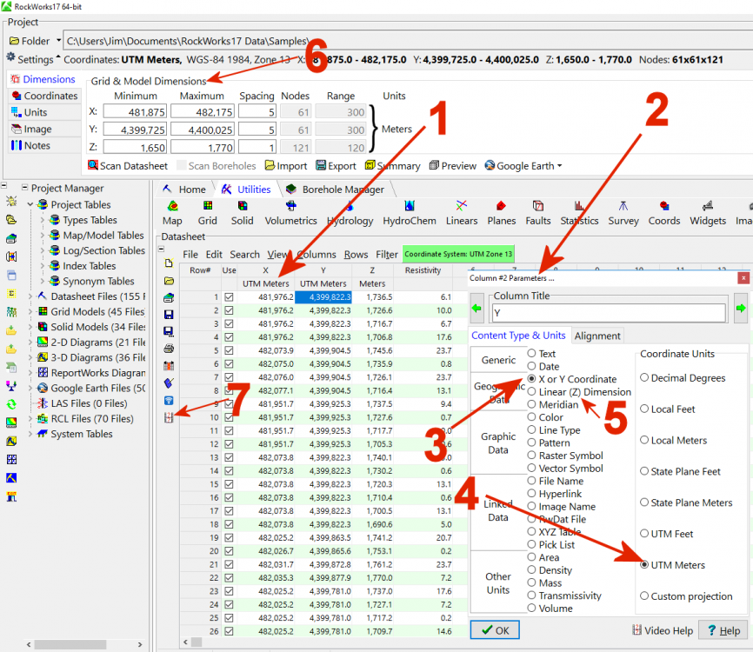Click datasheet video help icon

tap(169, 417)
